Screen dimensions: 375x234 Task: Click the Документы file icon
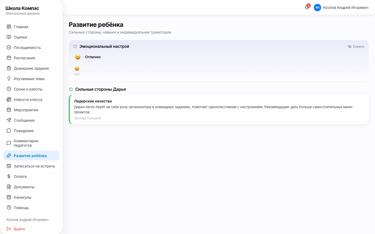(x=9, y=187)
